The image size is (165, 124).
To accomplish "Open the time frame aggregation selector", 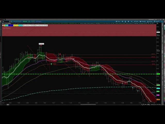I will [x=132, y=21].
